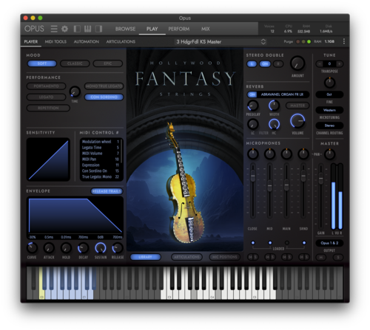
Task: Select the Classic mood
Action: (x=75, y=63)
